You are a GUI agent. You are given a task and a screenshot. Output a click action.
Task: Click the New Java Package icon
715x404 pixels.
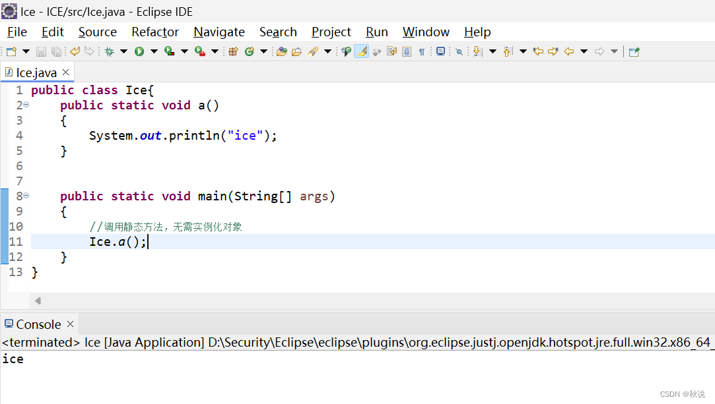point(233,51)
